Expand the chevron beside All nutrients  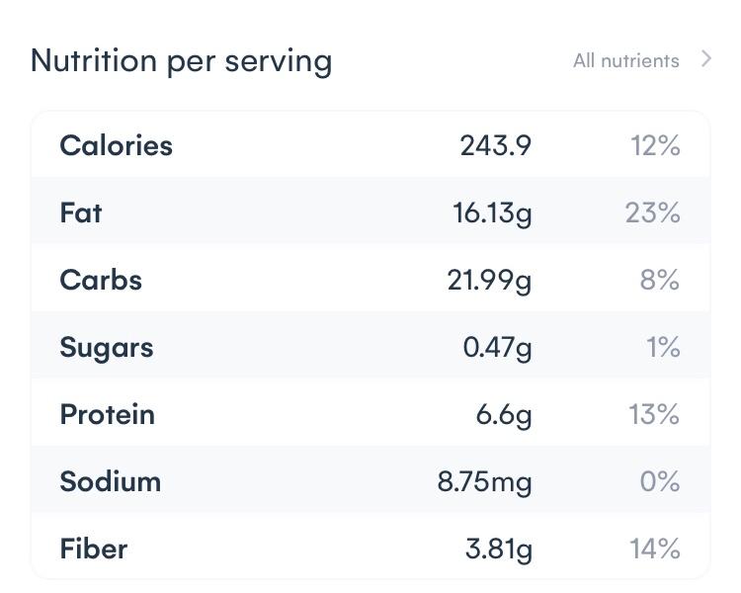[x=705, y=59]
